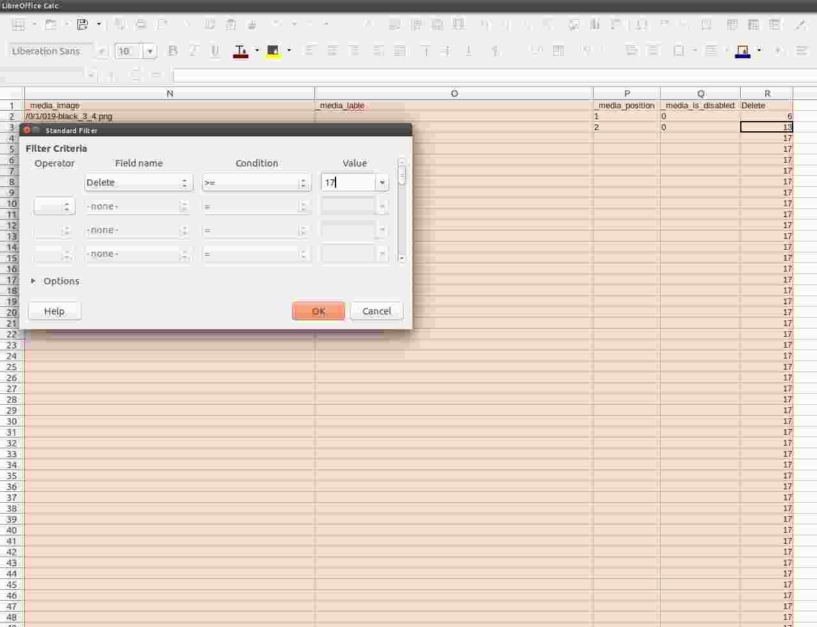Click the Name Box field
The height and width of the screenshot is (627, 817).
coord(43,76)
